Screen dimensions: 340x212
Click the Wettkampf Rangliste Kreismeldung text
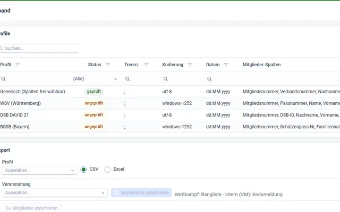pos(228,195)
